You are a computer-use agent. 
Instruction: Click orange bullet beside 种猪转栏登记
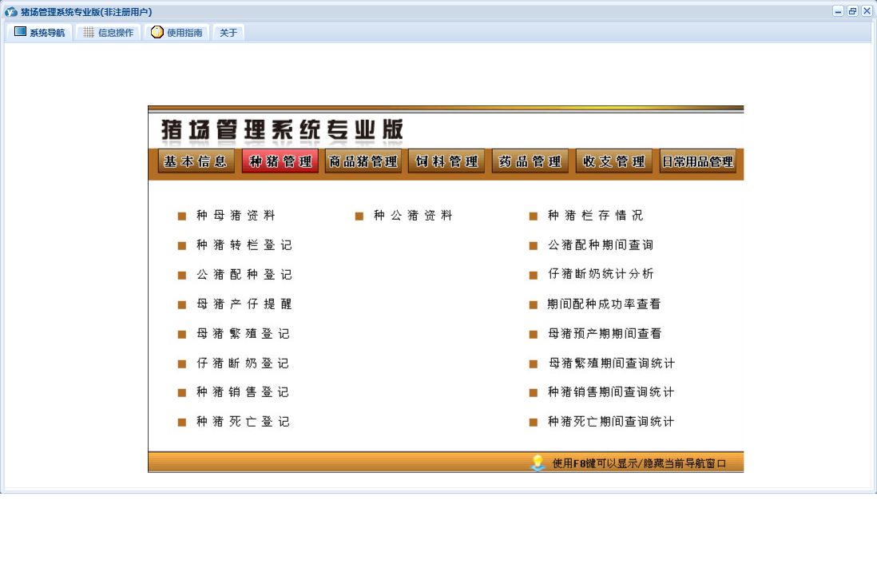[182, 246]
